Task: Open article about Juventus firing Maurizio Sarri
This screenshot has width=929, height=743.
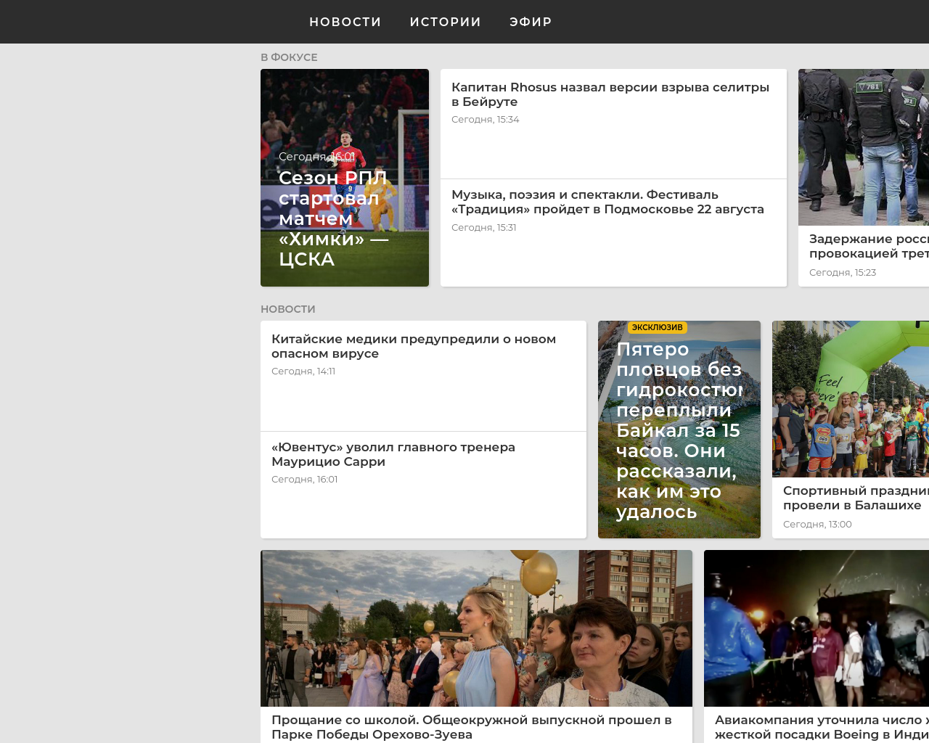Action: (393, 454)
